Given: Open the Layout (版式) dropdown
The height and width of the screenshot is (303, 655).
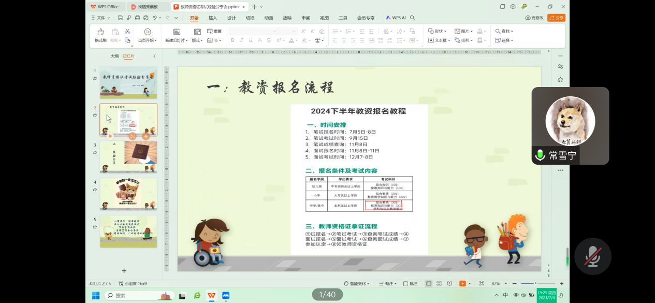Looking at the screenshot, I should tap(197, 40).
